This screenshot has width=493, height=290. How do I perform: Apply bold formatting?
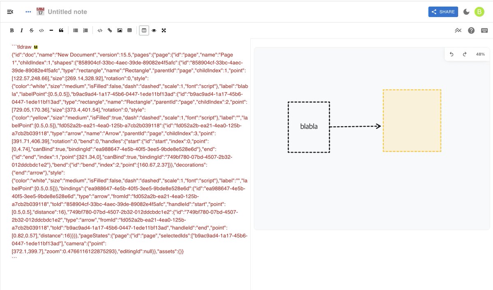point(12,30)
